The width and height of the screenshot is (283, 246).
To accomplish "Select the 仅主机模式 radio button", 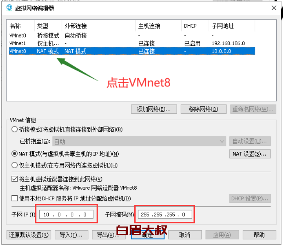I will pyautogui.click(x=14, y=165).
